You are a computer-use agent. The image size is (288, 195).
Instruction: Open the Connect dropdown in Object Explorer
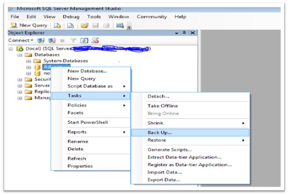(20, 40)
